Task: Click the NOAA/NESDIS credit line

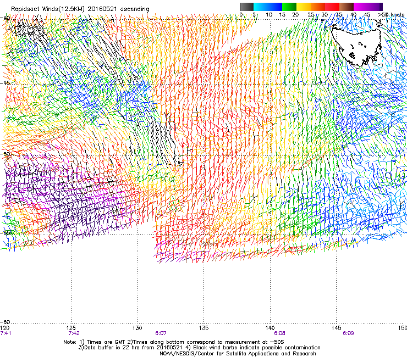Action: pos(238,354)
